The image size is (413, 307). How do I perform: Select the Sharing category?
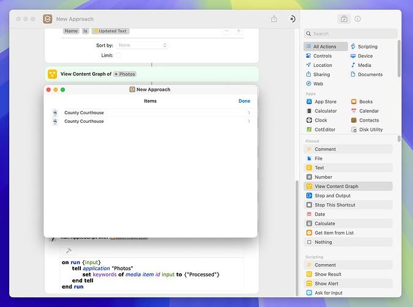(x=317, y=74)
